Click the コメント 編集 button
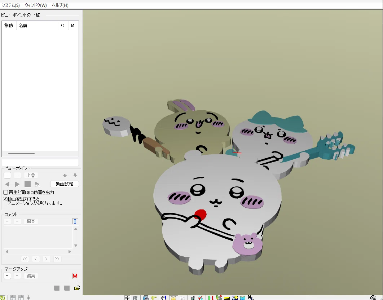Screen dimensions: 383x300 point(31,221)
